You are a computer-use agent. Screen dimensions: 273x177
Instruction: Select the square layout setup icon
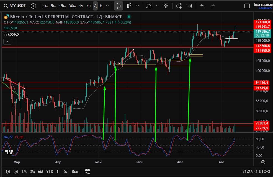point(247,6)
